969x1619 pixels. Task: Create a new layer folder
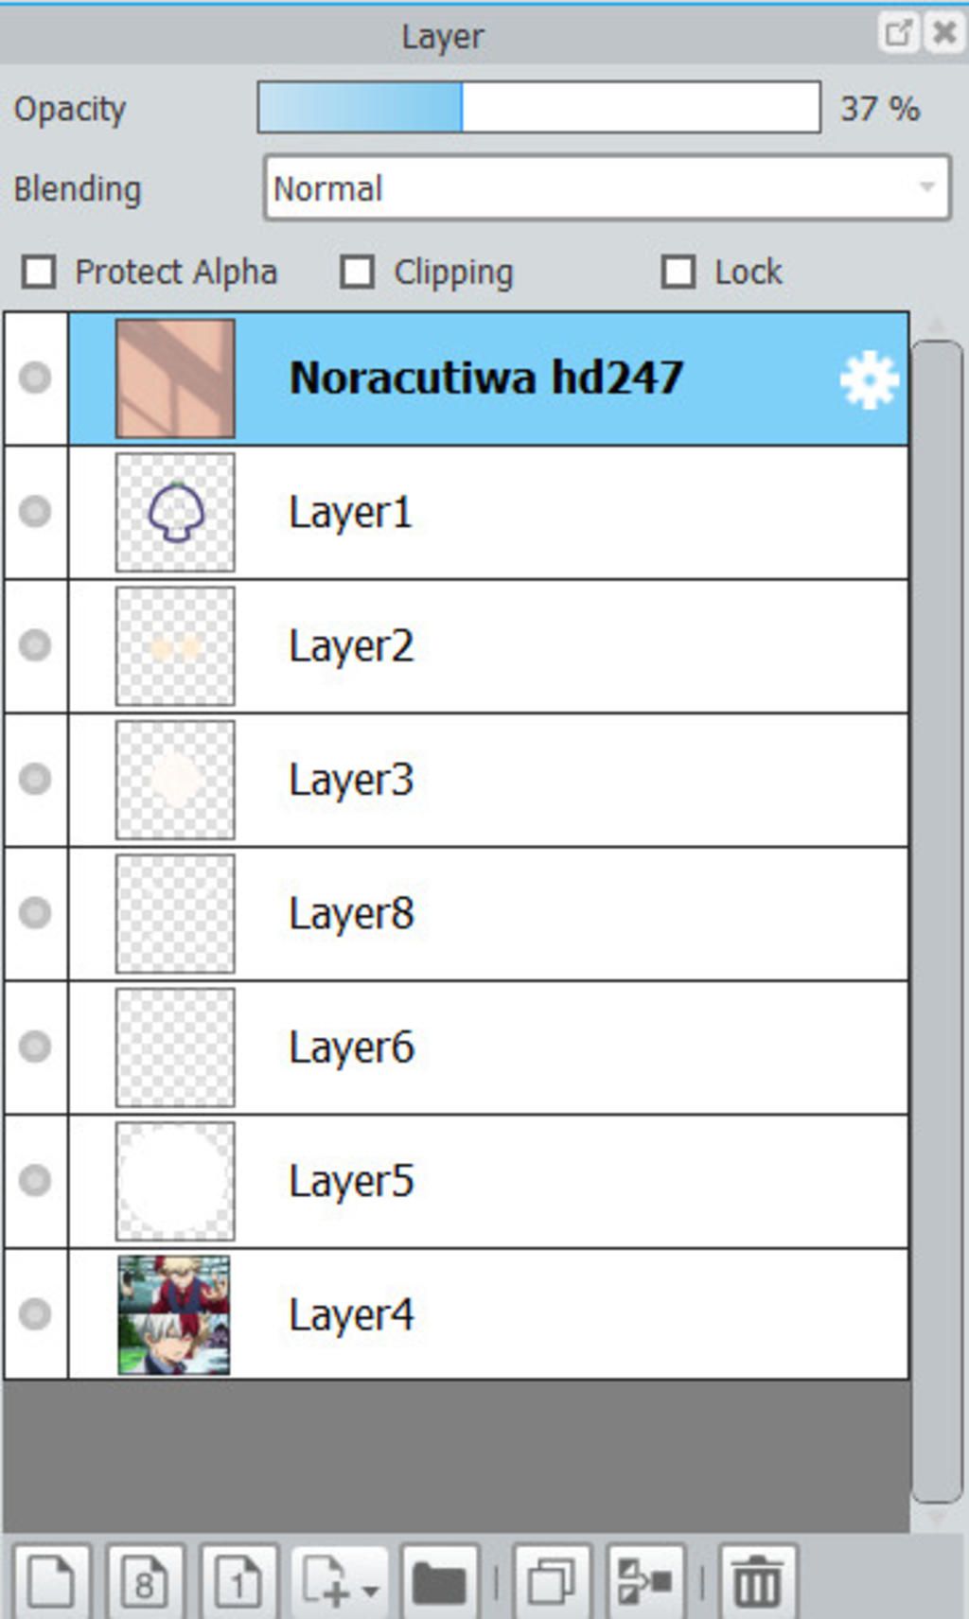point(439,1581)
